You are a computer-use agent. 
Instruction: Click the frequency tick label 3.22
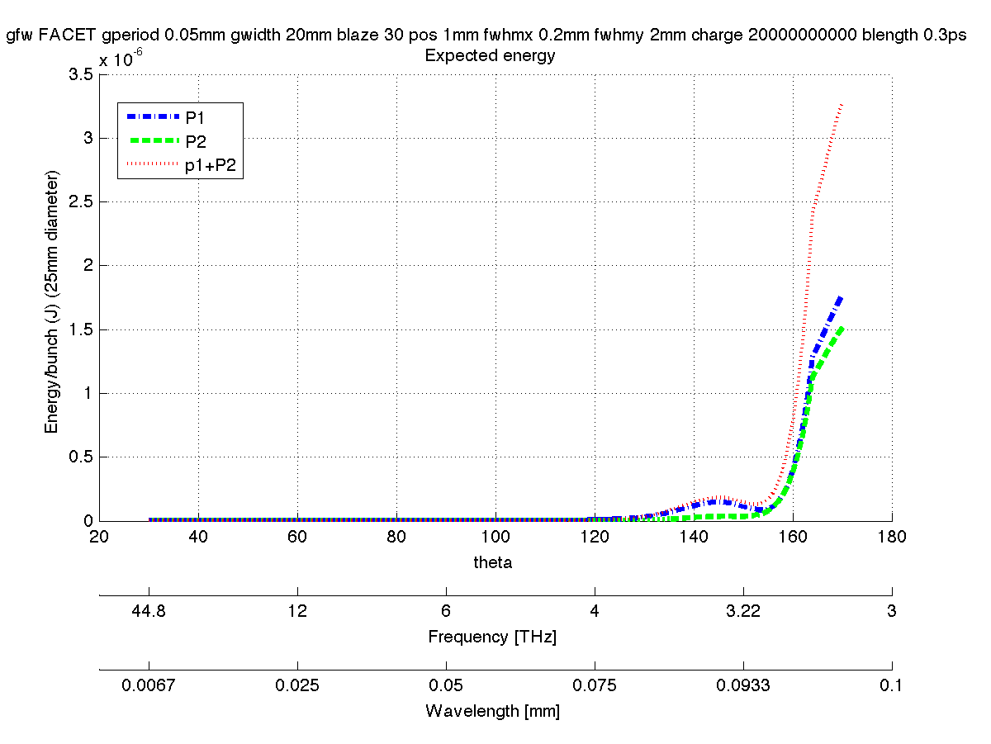743,611
